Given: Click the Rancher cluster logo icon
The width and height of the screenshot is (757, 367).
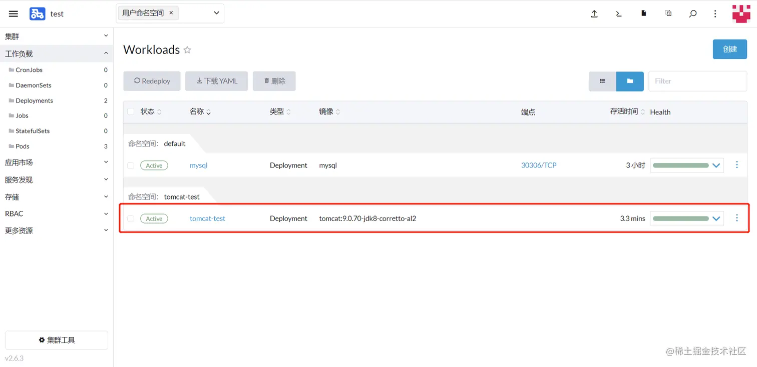Looking at the screenshot, I should 37,14.
